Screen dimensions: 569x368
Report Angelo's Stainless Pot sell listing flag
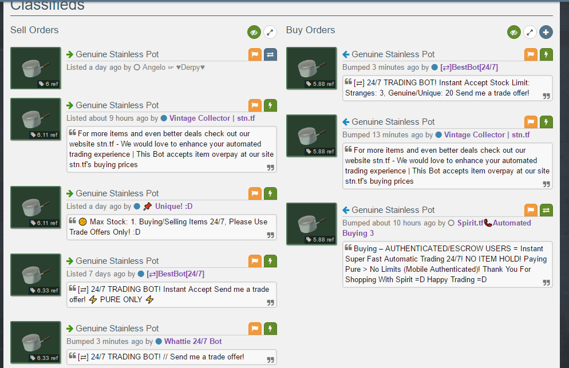click(255, 54)
